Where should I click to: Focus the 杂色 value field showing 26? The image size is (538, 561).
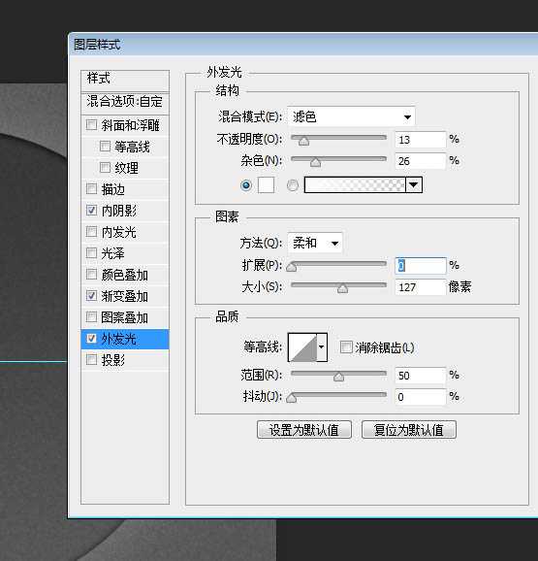tap(421, 161)
